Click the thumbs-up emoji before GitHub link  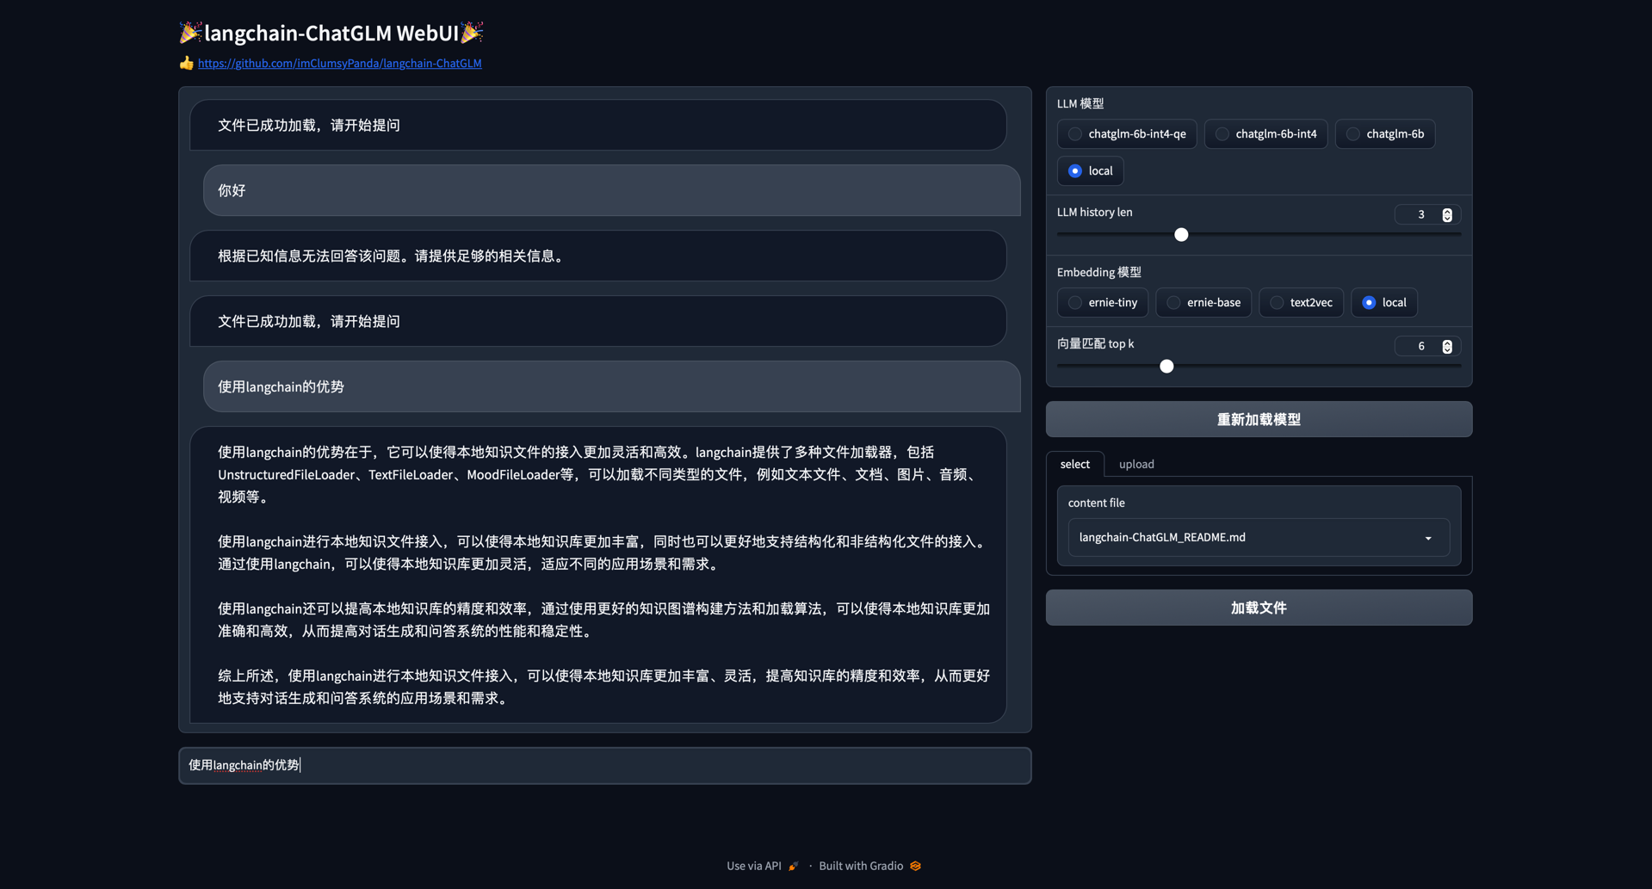186,63
